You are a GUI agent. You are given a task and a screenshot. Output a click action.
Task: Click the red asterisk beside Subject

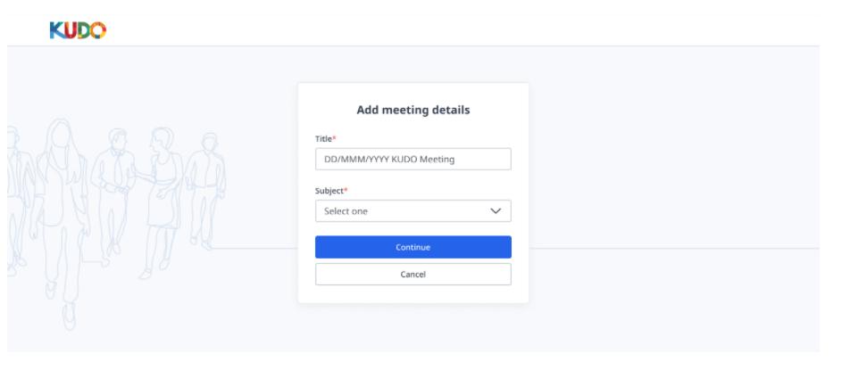point(346,190)
